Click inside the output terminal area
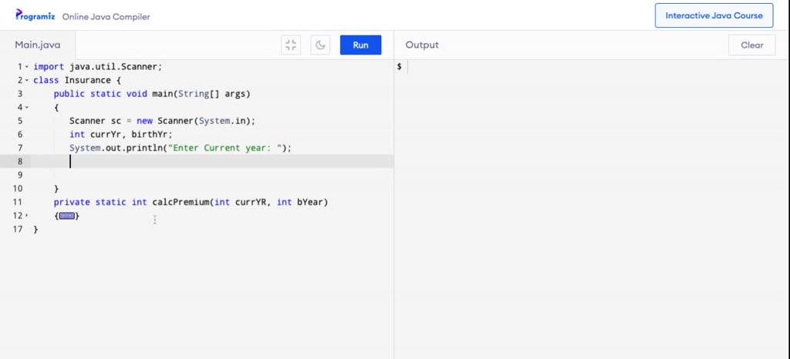The image size is (790, 359). click(x=591, y=193)
